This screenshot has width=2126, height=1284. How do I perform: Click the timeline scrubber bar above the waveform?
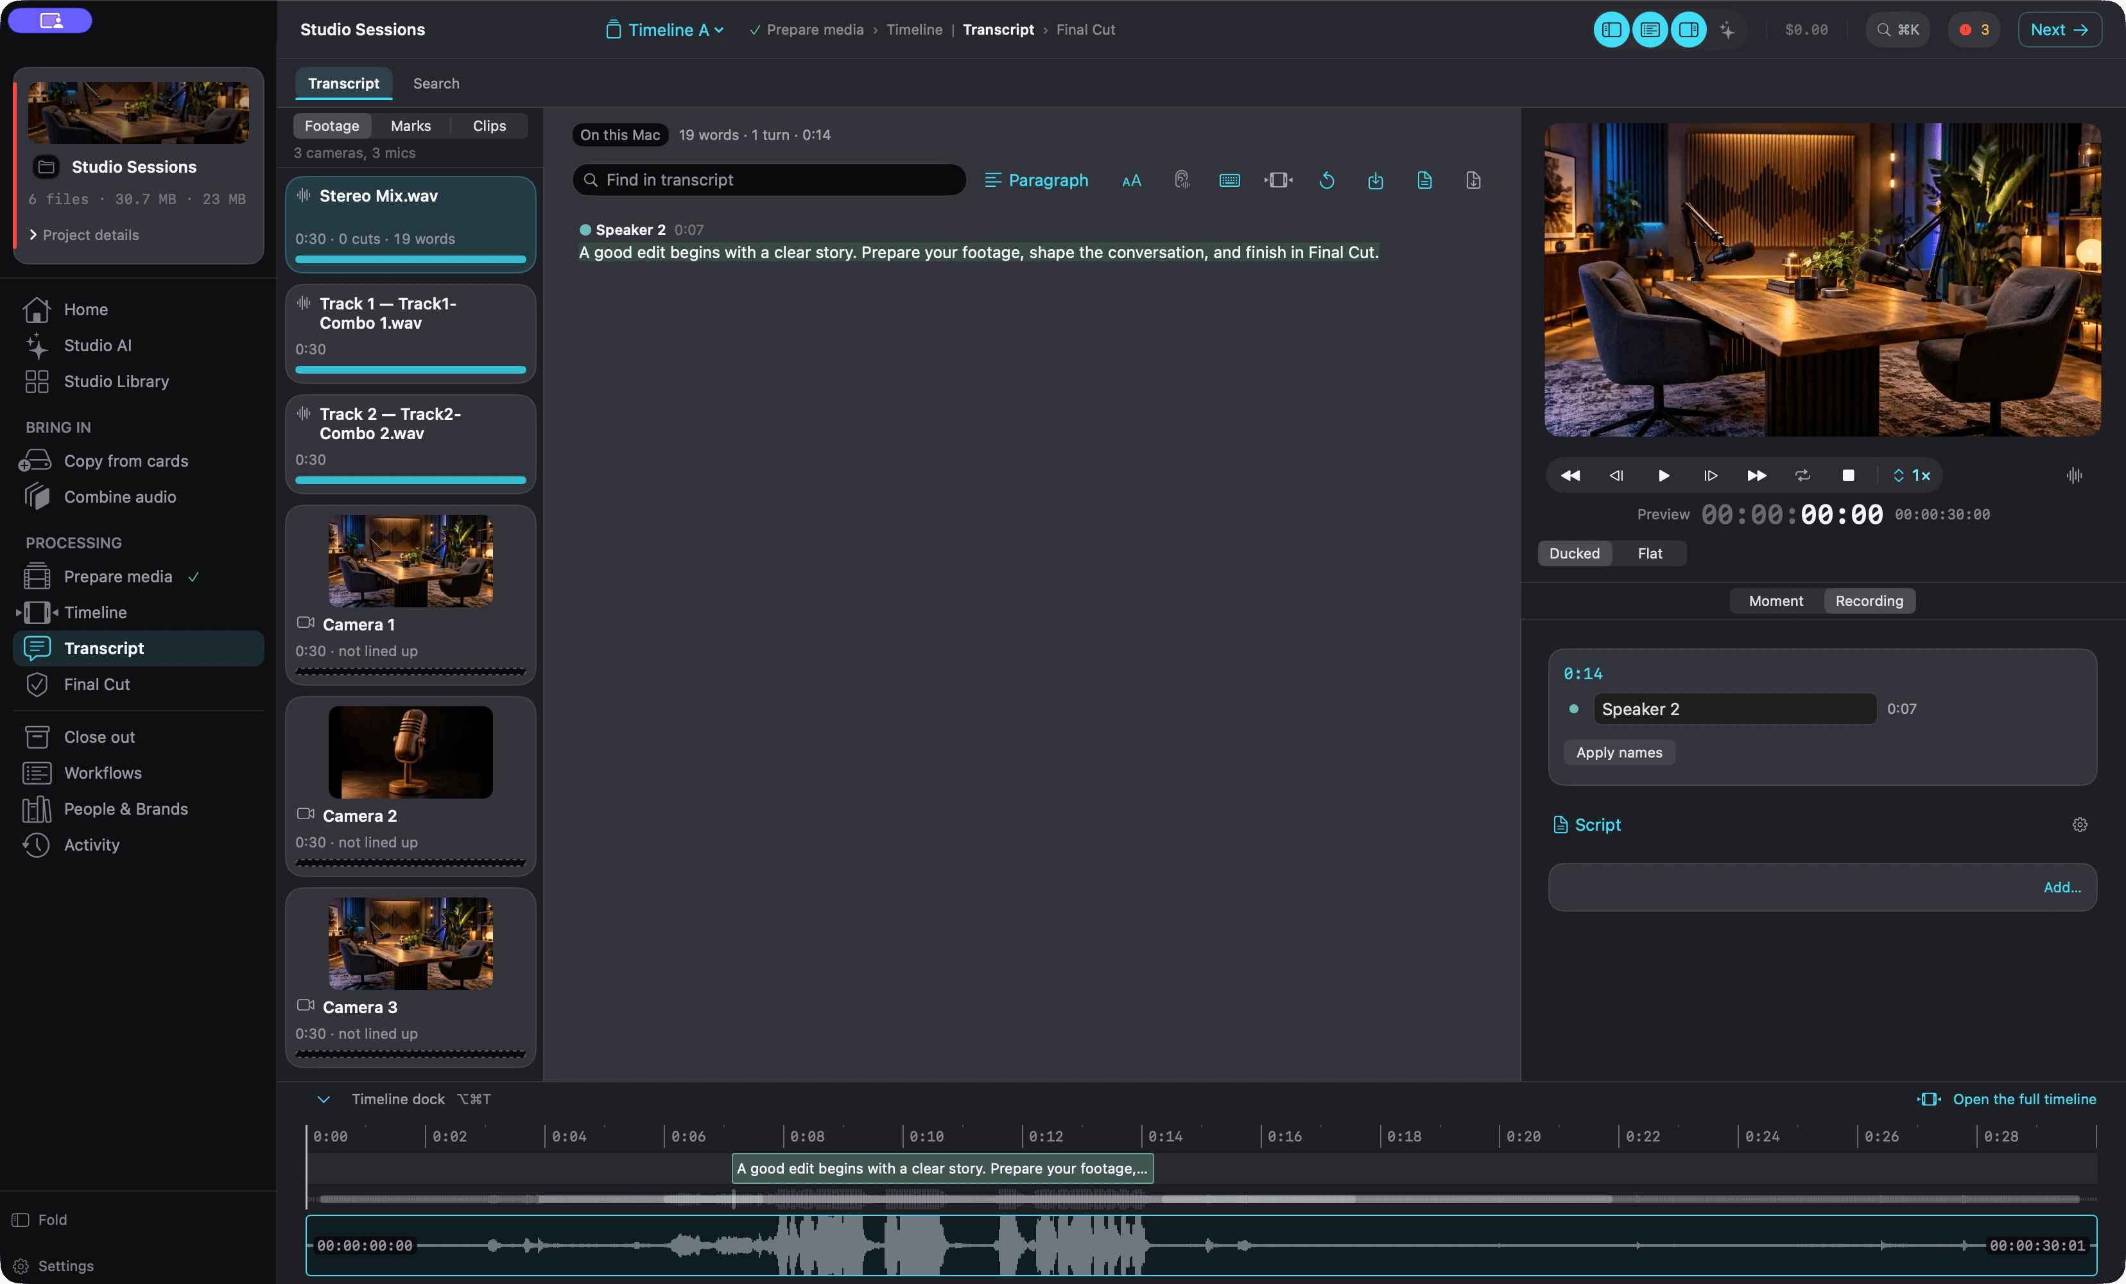click(x=1200, y=1199)
